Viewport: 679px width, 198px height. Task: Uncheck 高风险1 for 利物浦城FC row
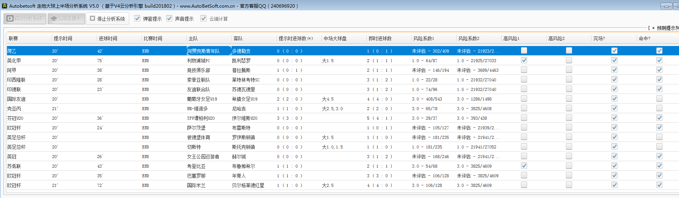tap(524, 60)
